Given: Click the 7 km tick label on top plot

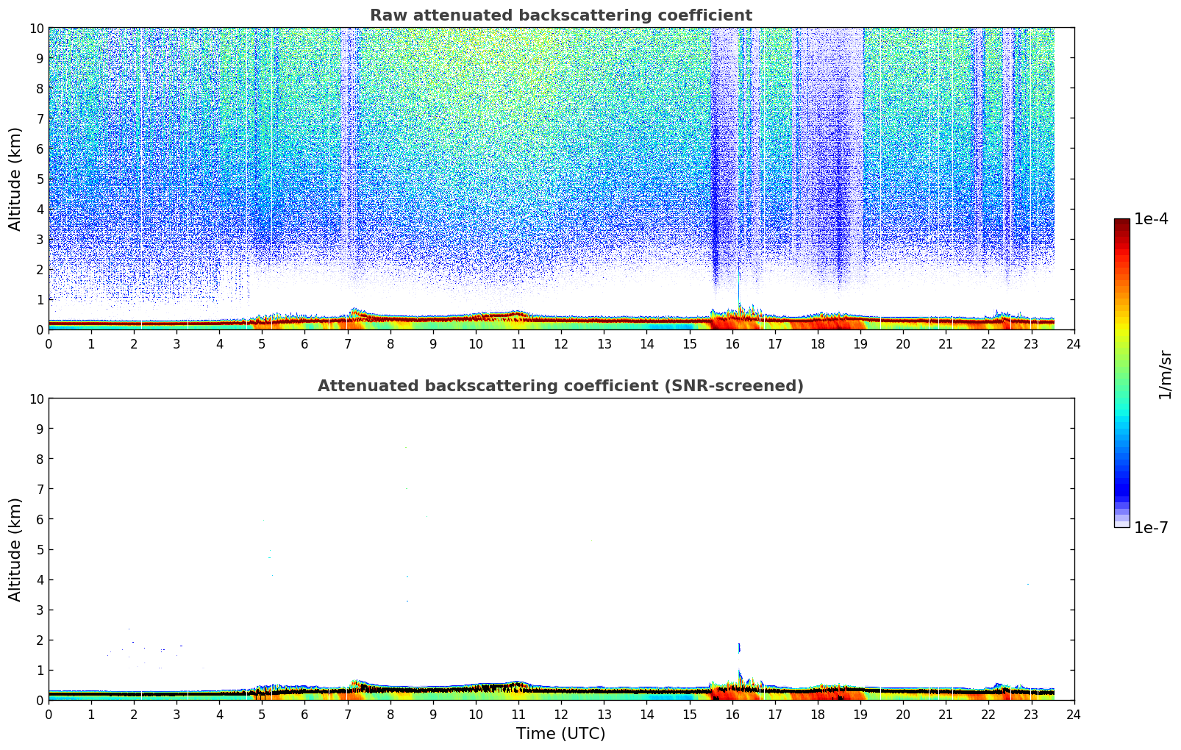Looking at the screenshot, I should pyautogui.click(x=40, y=118).
